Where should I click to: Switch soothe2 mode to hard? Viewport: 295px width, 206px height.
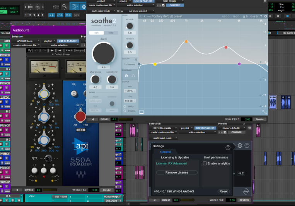[111, 33]
